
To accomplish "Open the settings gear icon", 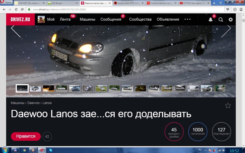I will pyautogui.click(x=231, y=20).
